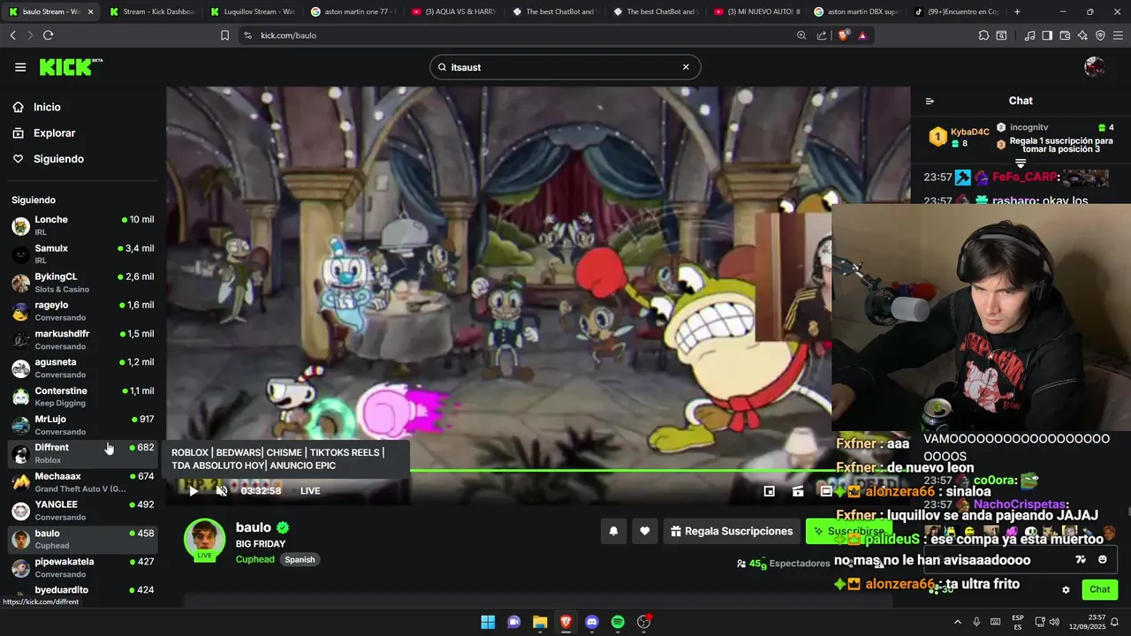Click the search box containing itsaust

coord(565,67)
